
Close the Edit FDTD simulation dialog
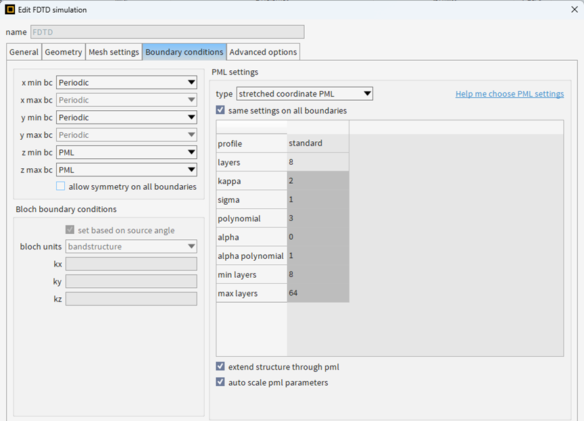tap(575, 9)
